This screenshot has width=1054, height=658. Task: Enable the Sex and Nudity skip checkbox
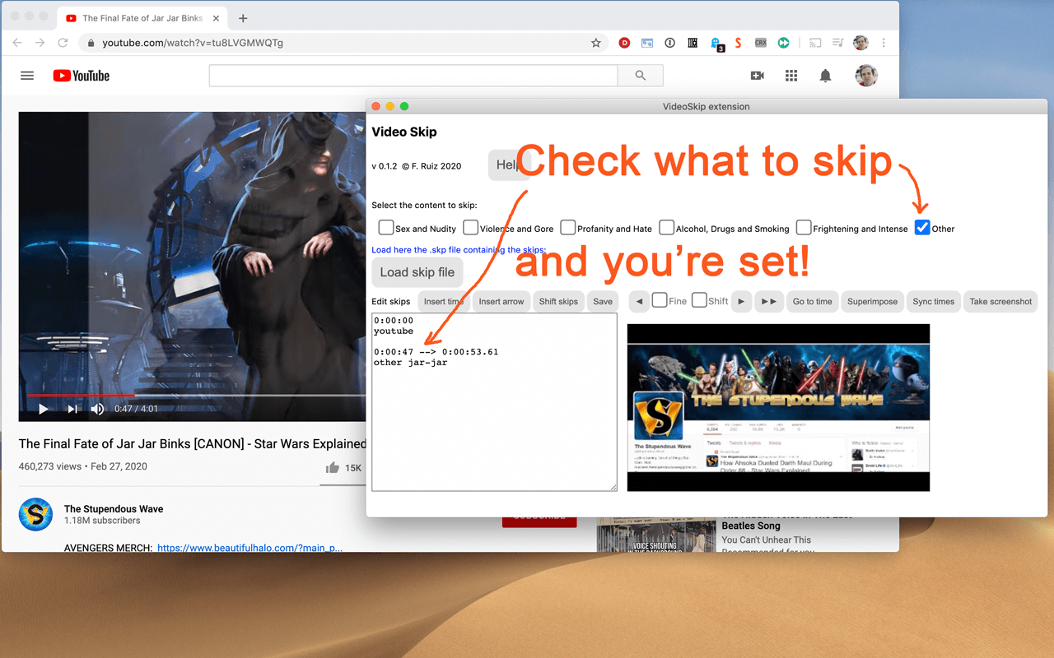pyautogui.click(x=385, y=228)
